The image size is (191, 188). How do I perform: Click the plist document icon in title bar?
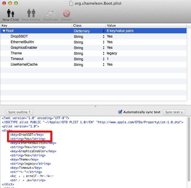pos(71,4)
